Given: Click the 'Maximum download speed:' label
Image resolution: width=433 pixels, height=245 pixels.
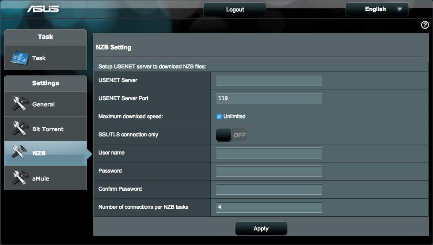Looking at the screenshot, I should (x=131, y=117).
